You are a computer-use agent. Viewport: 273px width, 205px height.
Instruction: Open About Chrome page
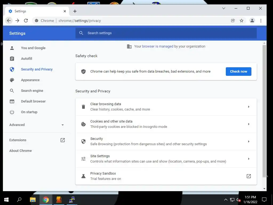(21, 151)
